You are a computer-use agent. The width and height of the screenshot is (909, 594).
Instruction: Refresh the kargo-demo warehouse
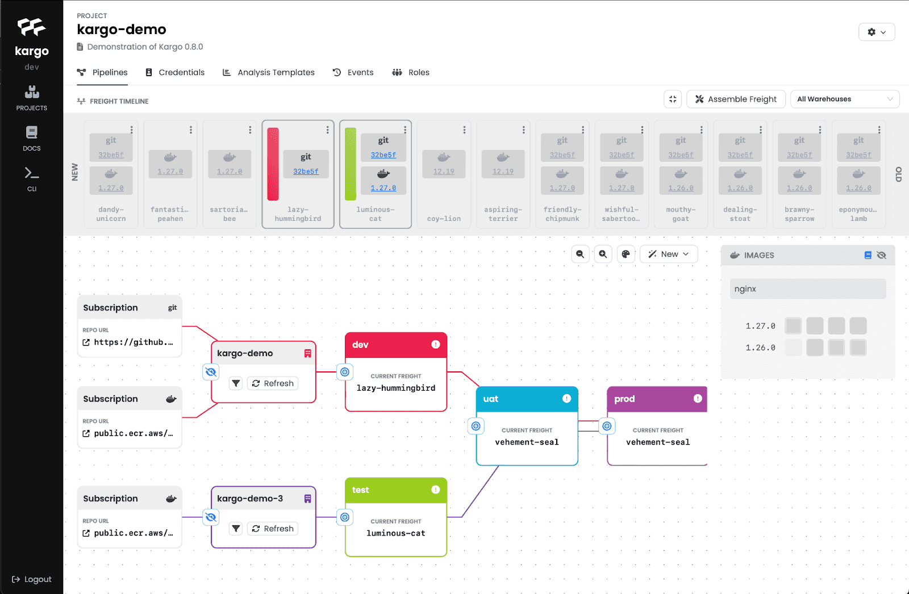coord(273,383)
